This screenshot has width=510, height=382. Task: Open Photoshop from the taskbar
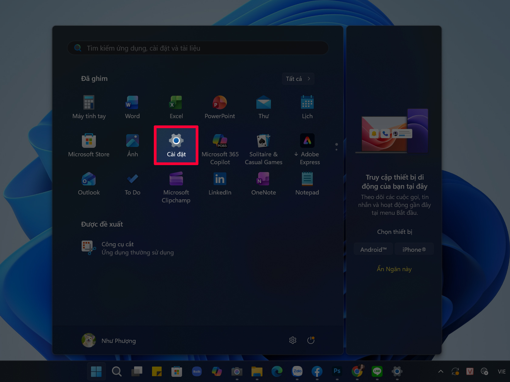coord(337,372)
